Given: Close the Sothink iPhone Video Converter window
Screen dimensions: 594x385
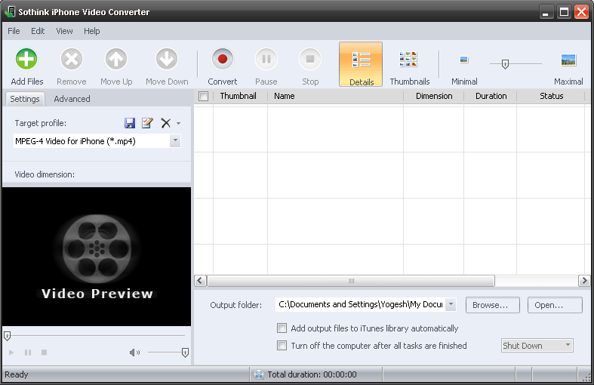Looking at the screenshot, I should click(x=581, y=12).
